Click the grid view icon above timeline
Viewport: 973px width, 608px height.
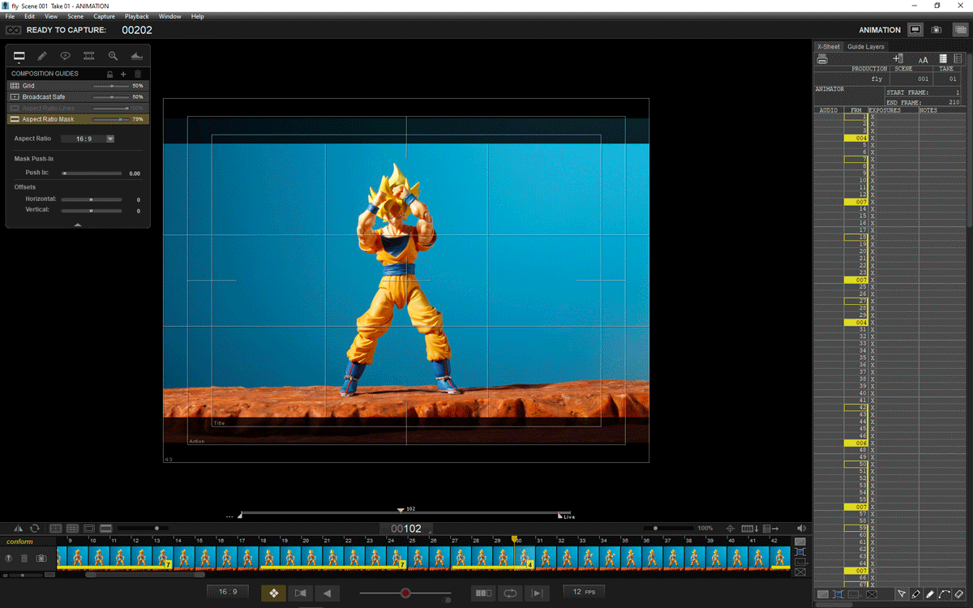tap(72, 529)
